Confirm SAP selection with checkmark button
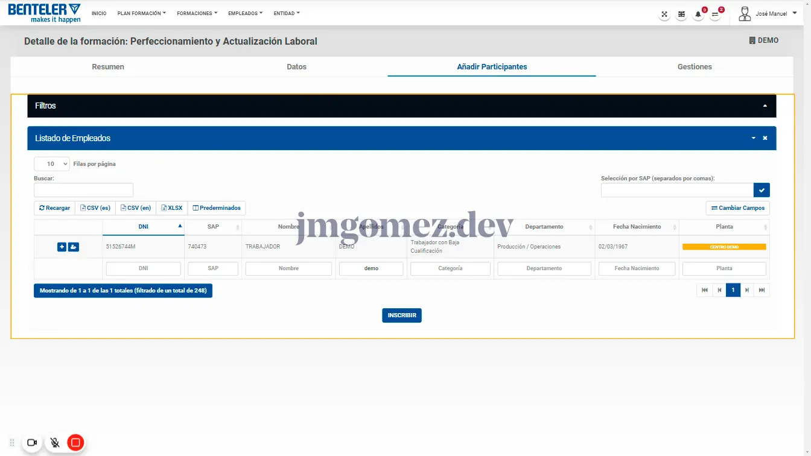 point(762,190)
